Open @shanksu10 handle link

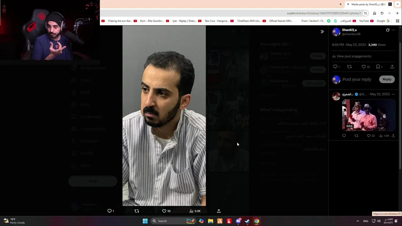coord(351,34)
